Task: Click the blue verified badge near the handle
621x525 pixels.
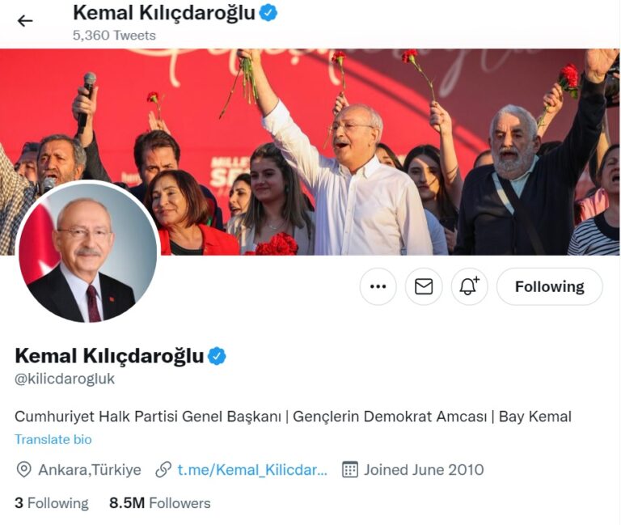Action: pos(217,356)
